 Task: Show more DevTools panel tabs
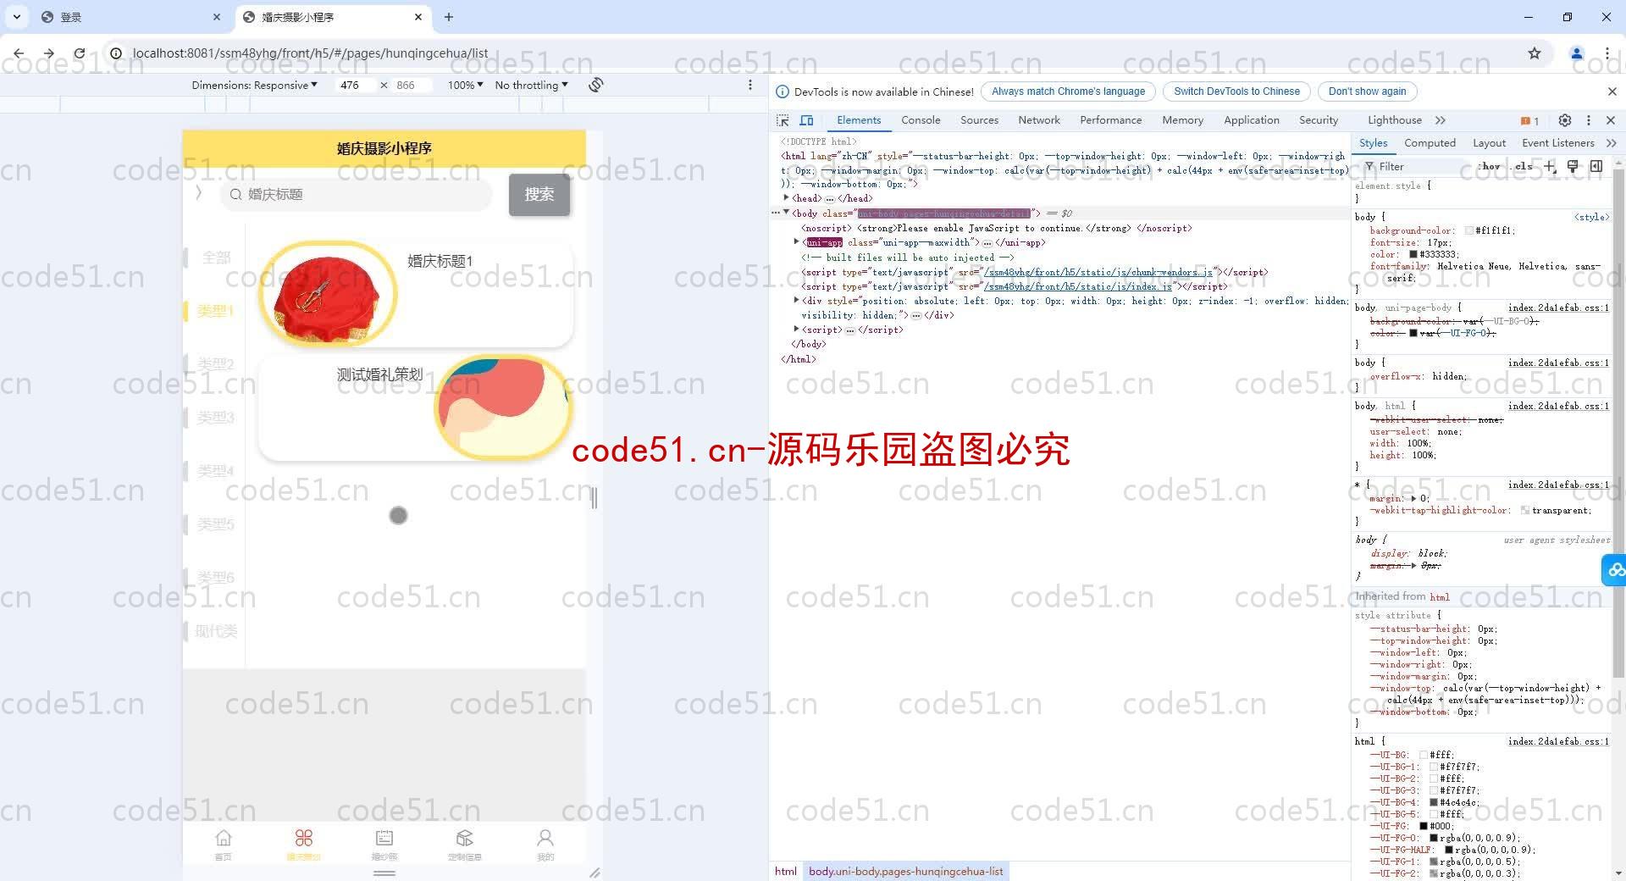(x=1441, y=120)
